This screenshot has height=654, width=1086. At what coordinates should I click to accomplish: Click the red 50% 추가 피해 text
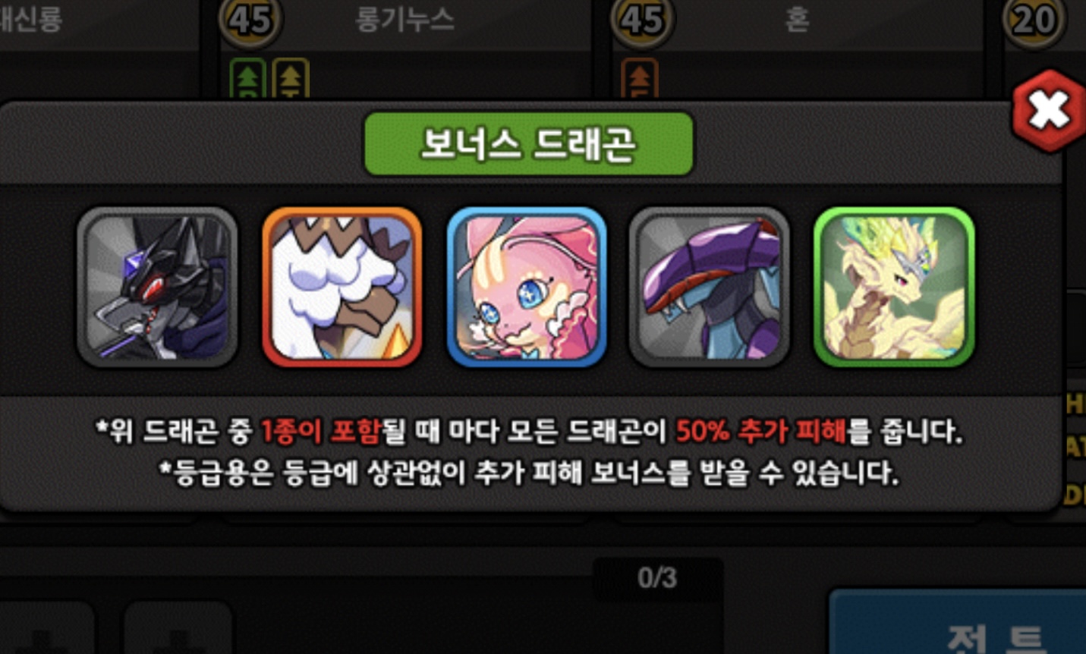pyautogui.click(x=760, y=432)
